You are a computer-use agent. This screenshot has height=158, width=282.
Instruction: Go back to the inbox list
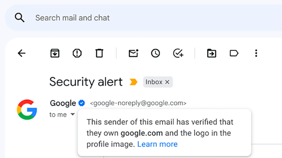(x=21, y=53)
